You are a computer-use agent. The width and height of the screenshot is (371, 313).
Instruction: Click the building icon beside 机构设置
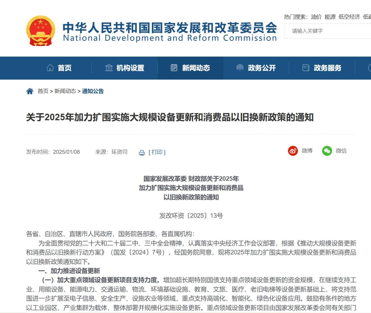coord(109,68)
